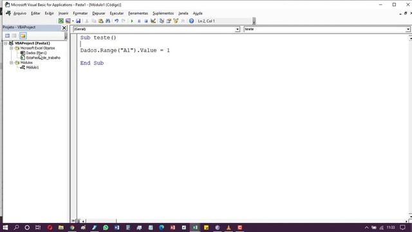Click on the Sub teste() code line
The height and width of the screenshot is (232, 412).
tap(98, 37)
